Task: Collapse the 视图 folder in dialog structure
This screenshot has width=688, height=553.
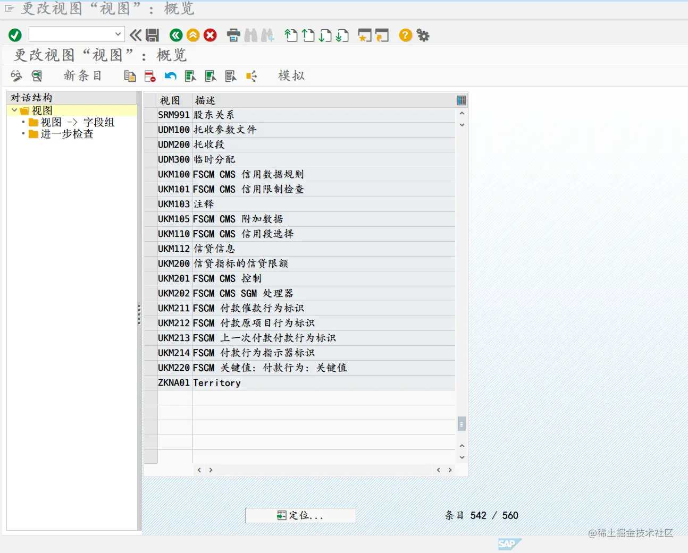Action: 14,110
